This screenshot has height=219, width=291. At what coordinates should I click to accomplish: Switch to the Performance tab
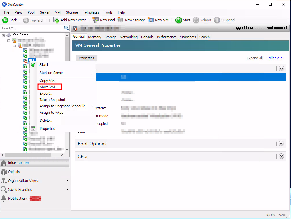click(167, 37)
